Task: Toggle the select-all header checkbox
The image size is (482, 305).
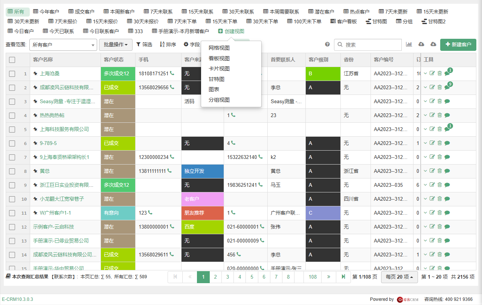Action: click(x=12, y=59)
